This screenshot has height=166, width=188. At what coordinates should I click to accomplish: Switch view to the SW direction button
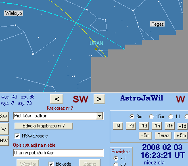tap(4, 116)
